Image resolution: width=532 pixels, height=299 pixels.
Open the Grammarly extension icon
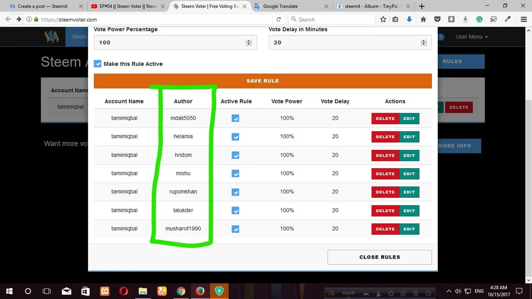[x=479, y=20]
